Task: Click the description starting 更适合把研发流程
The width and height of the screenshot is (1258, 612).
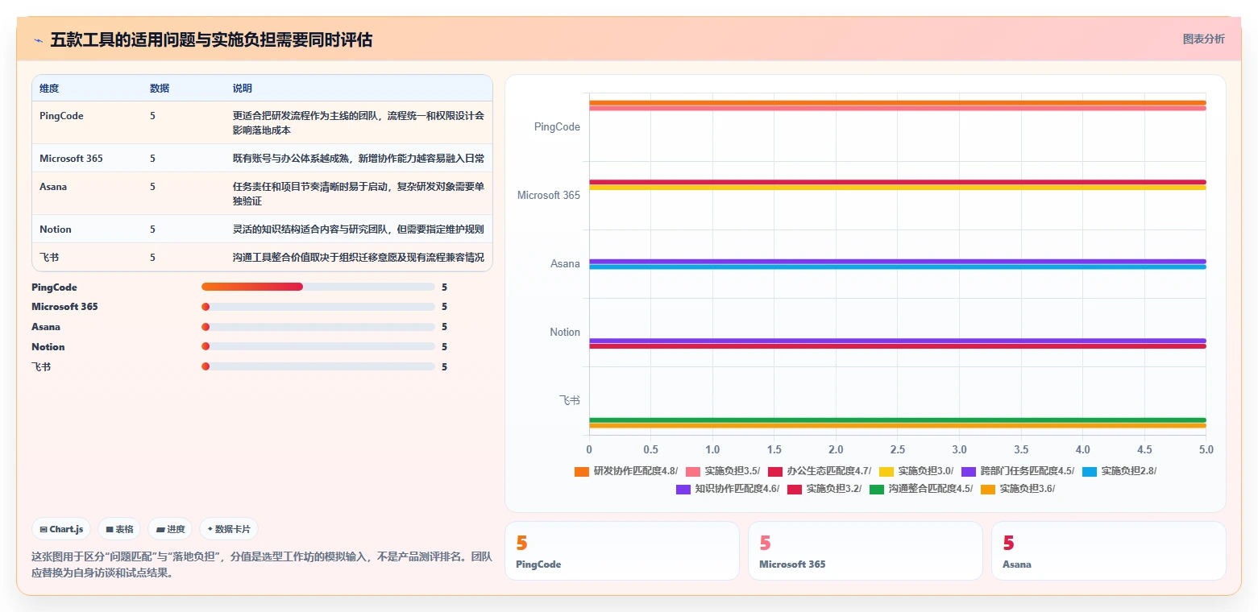Action: [359, 122]
